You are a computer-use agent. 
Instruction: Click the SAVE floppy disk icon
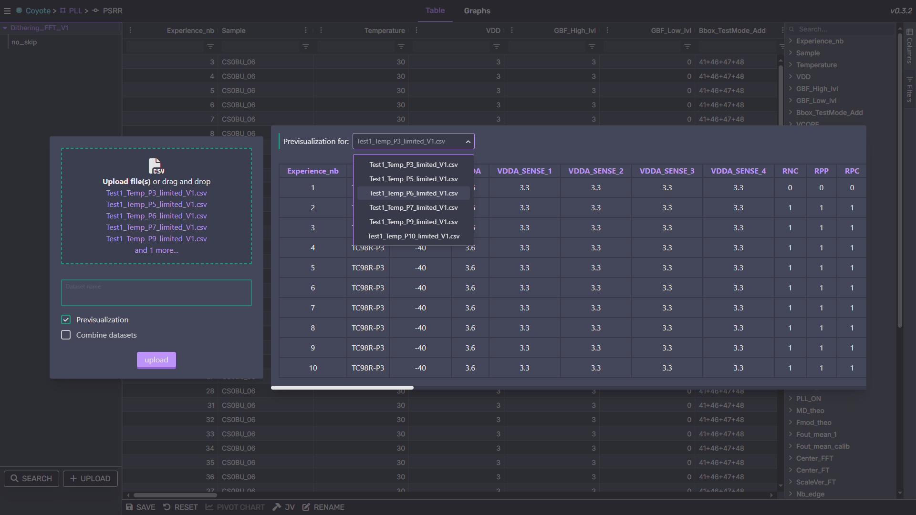click(129, 507)
